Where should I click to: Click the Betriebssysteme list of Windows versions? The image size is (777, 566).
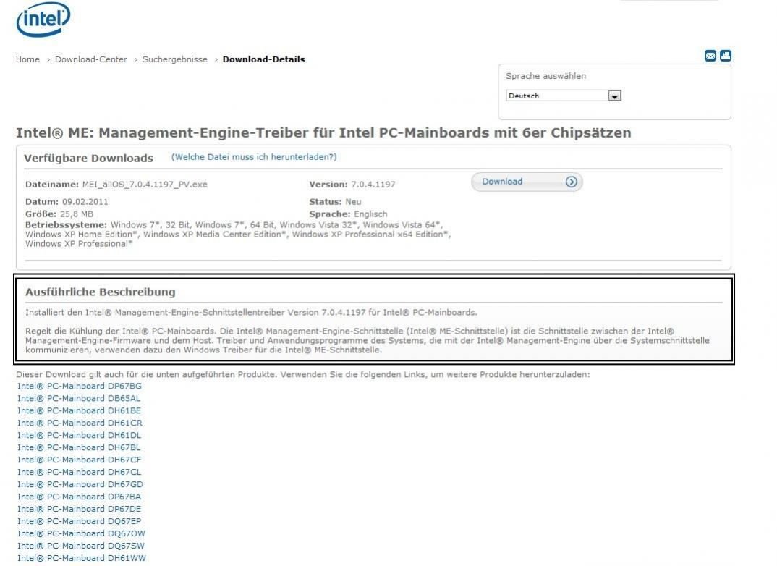click(238, 235)
